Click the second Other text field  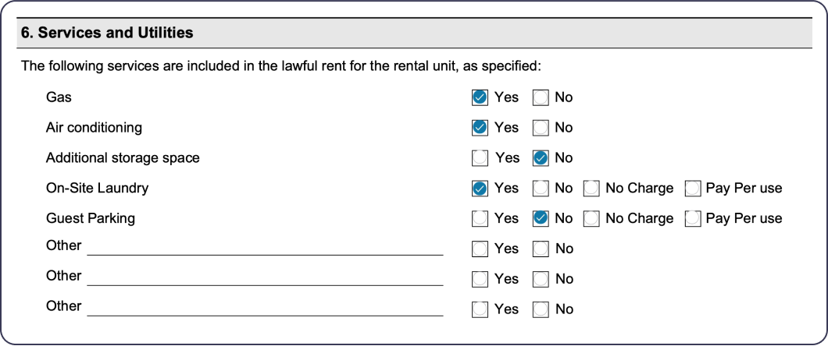(x=265, y=277)
